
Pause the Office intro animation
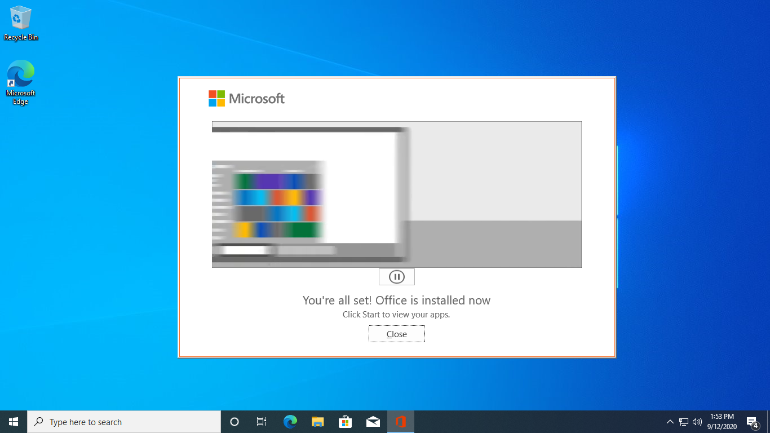[x=397, y=277]
